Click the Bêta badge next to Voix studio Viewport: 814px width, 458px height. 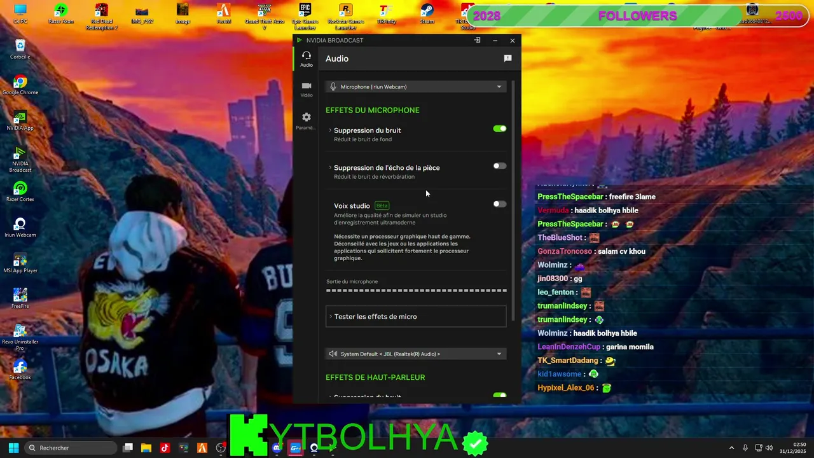coord(382,205)
